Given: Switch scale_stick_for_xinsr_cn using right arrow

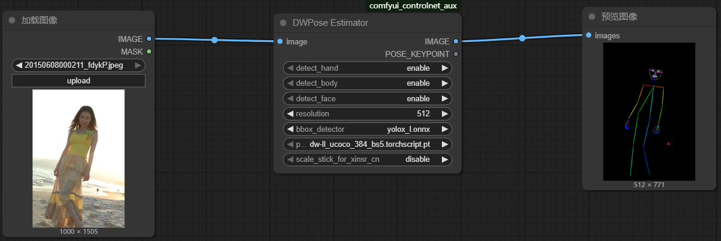Looking at the screenshot, I should coord(444,159).
